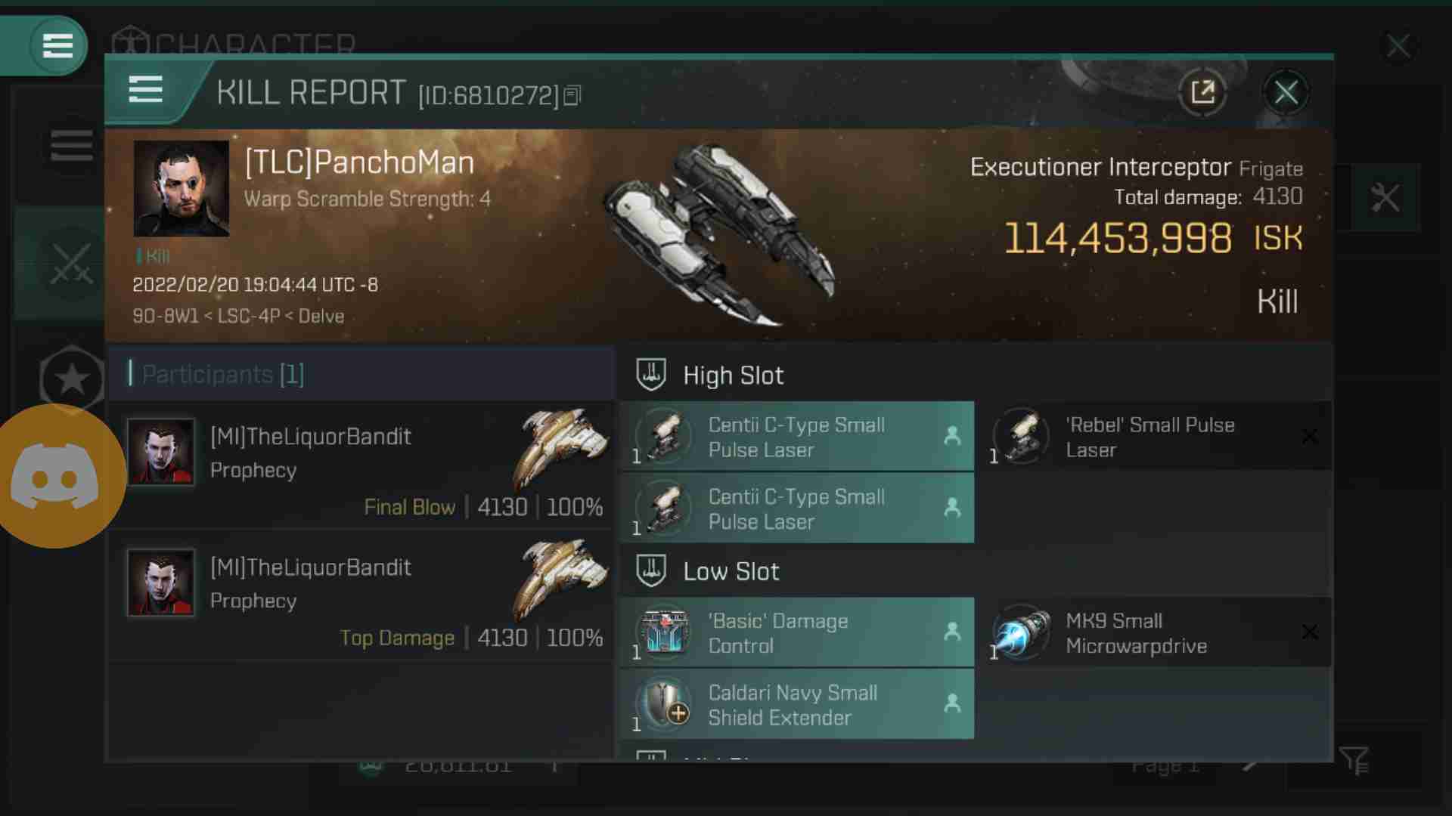Open the wrench and screwdriver tools icon
The height and width of the screenshot is (816, 1452).
click(1385, 198)
